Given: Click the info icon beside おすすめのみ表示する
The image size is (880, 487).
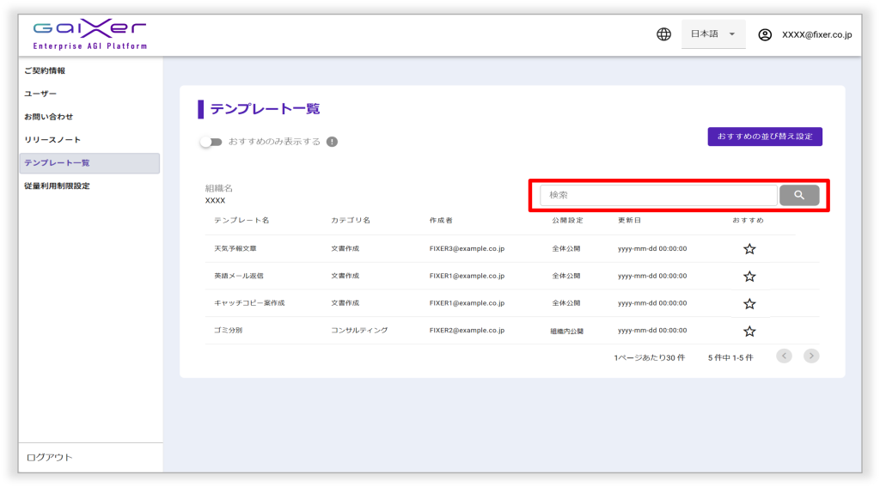Looking at the screenshot, I should pos(332,142).
